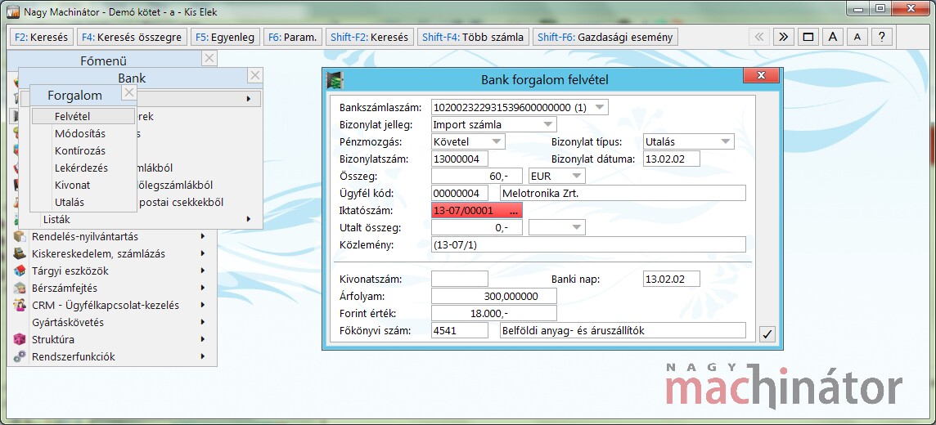Image resolution: width=936 pixels, height=425 pixels.
Task: Click the Shift-F2: Keresés button
Action: (369, 37)
